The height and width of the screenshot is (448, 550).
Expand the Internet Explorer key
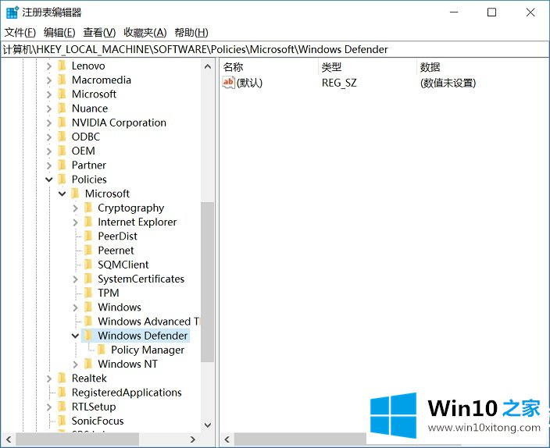coord(76,222)
